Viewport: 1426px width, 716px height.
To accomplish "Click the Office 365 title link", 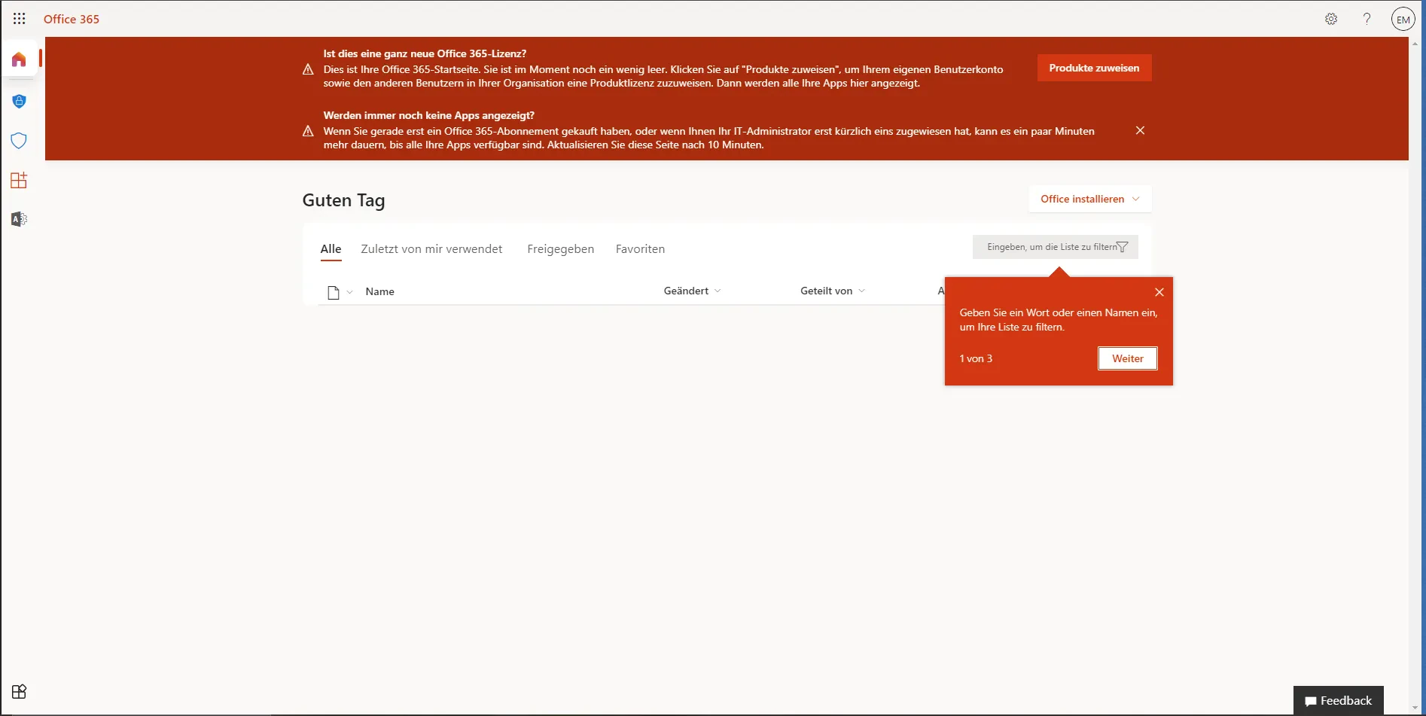I will (72, 19).
